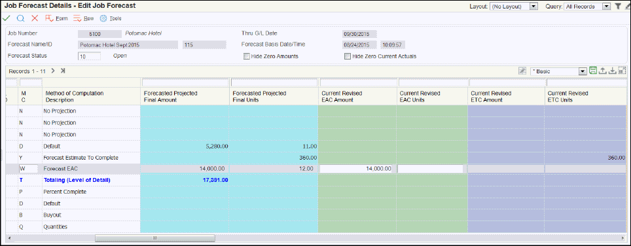Click the Method of Computation Description column header
Screen dimensions: 631x246
click(92, 96)
